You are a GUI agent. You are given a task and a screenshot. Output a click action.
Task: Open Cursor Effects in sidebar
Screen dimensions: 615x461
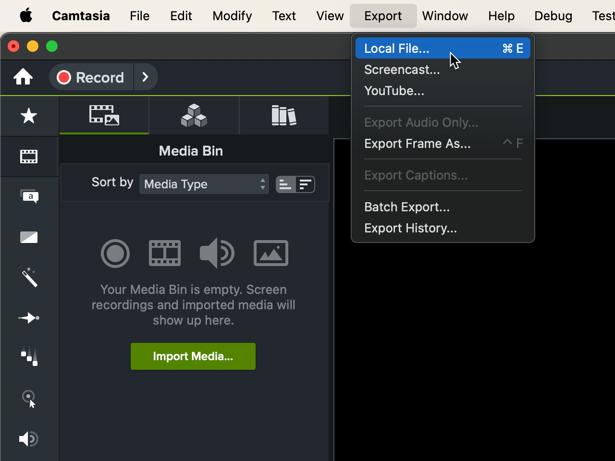pyautogui.click(x=29, y=399)
